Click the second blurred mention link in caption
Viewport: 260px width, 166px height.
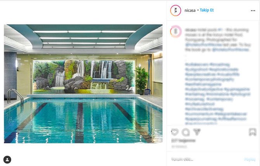(231, 50)
